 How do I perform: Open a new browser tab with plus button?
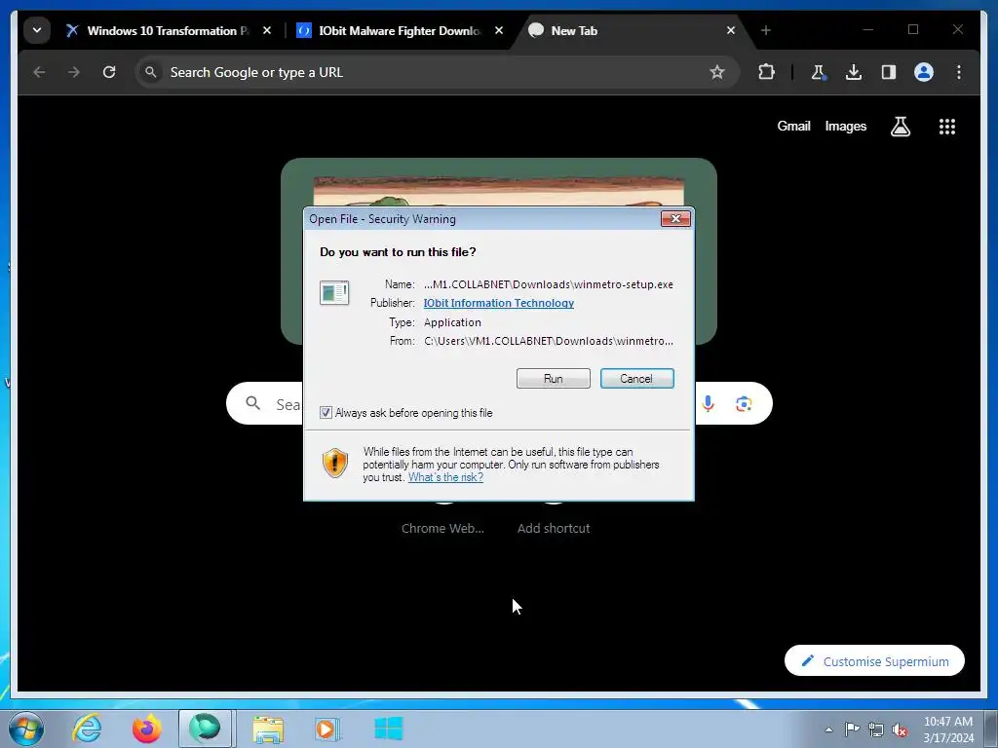[766, 30]
